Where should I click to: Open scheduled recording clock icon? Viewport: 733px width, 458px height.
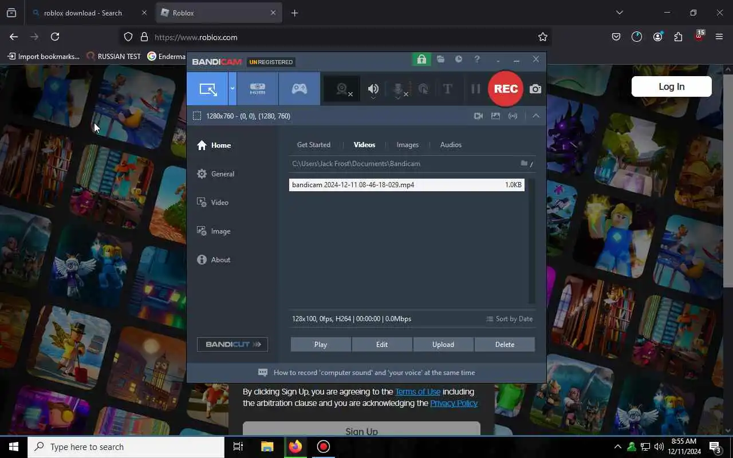pos(459,59)
